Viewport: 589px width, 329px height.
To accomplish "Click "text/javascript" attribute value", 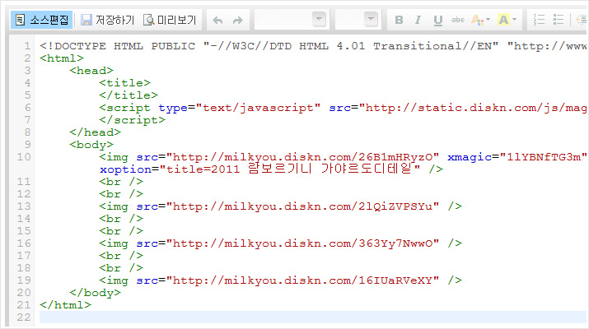I will pyautogui.click(x=258, y=108).
